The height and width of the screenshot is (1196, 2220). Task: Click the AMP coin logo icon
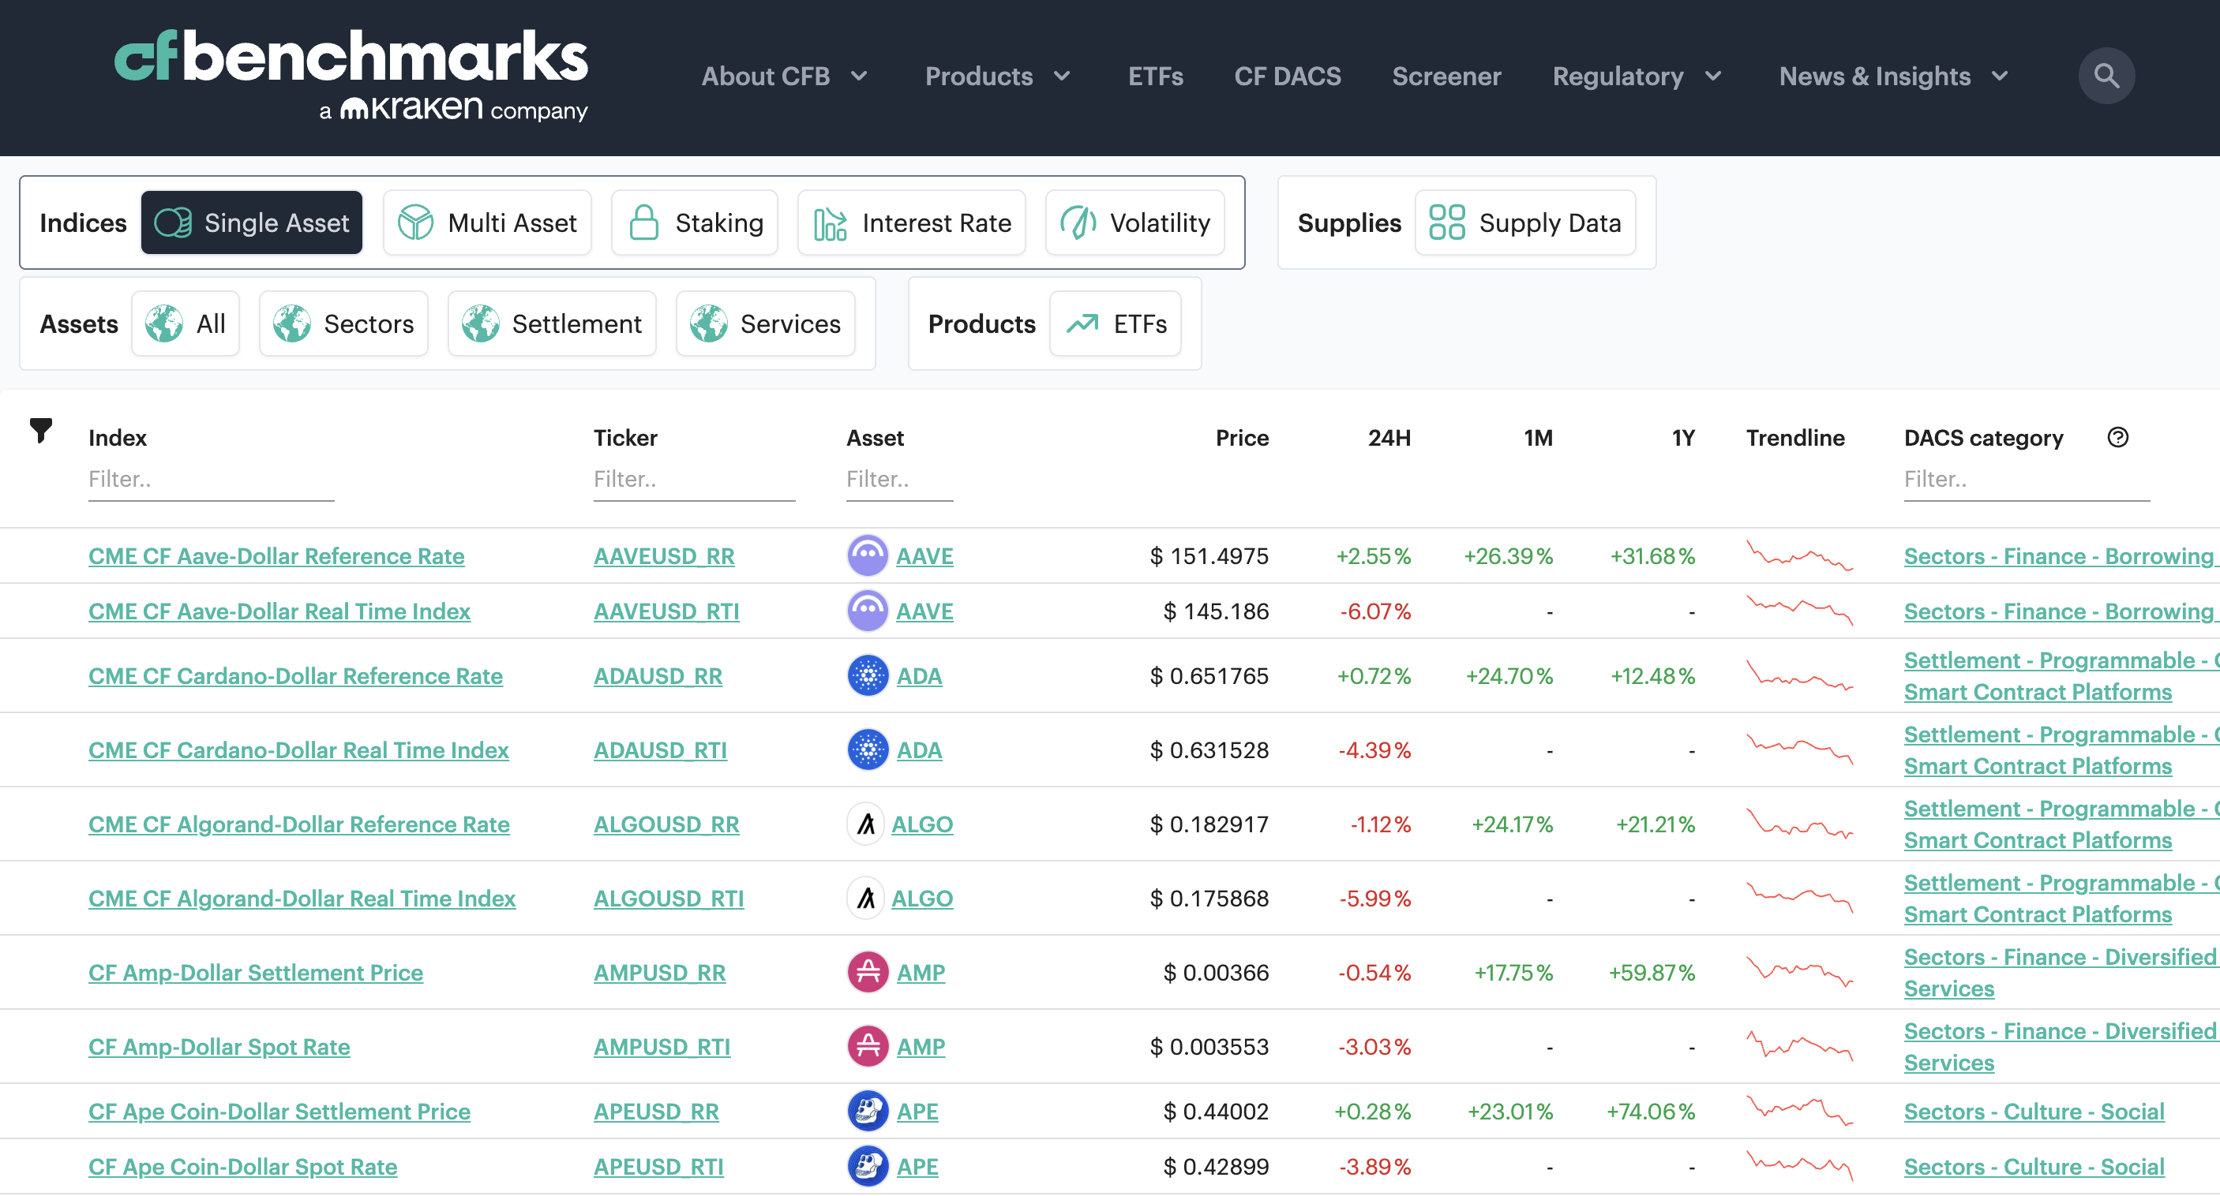867,972
